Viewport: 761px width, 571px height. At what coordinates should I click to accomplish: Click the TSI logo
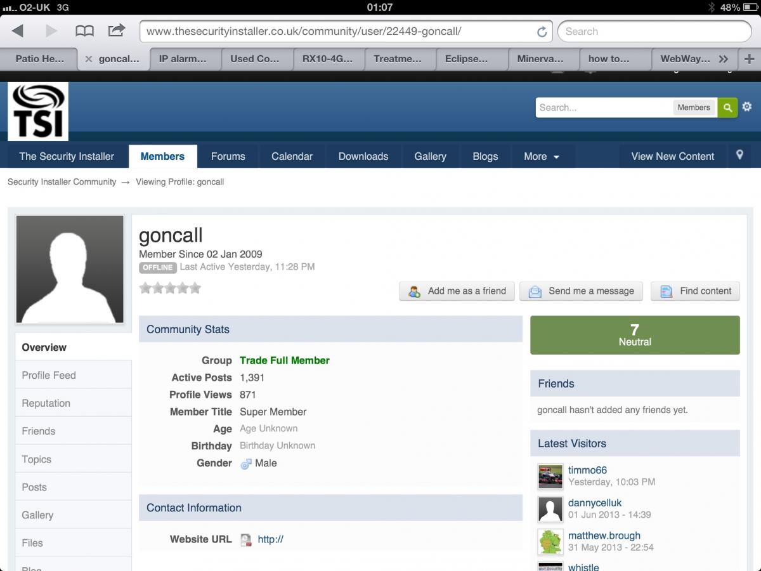(x=38, y=112)
